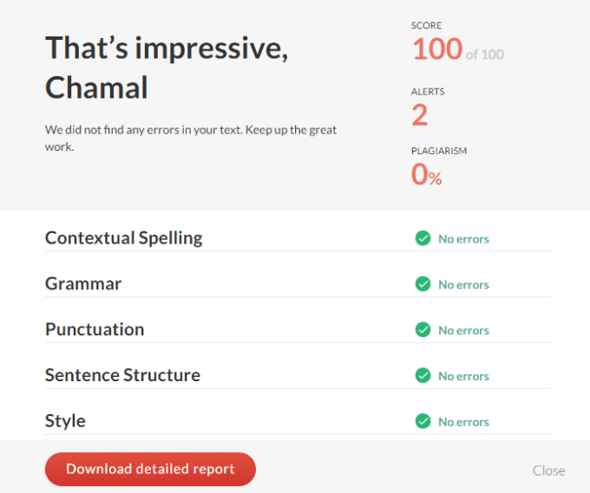This screenshot has height=493, width=590.
Task: Expand the Grammar category row
Action: tap(83, 284)
